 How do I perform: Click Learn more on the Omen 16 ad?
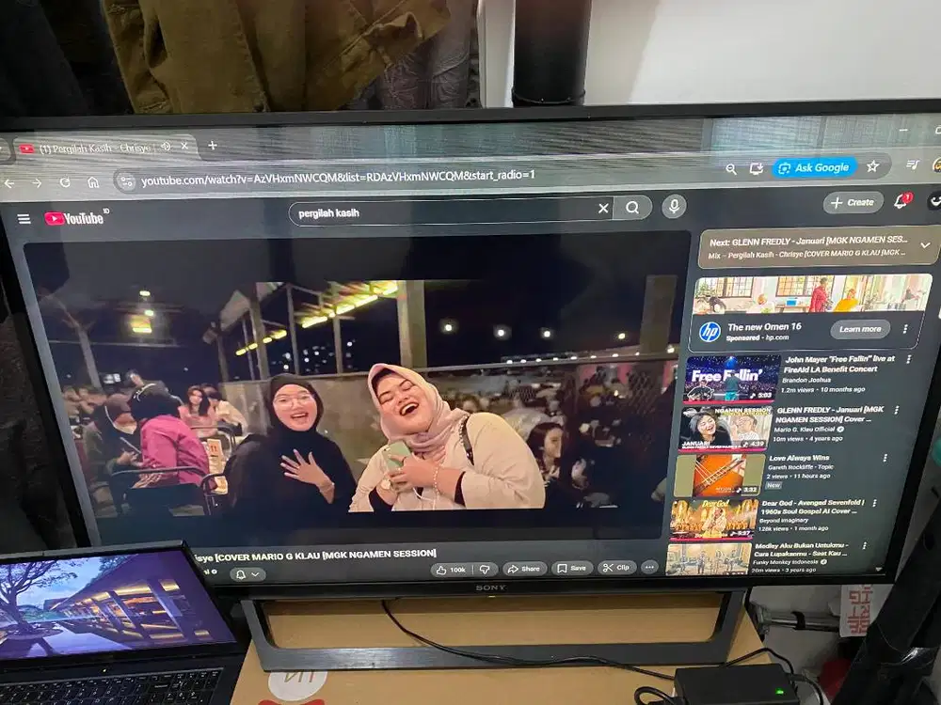coord(861,329)
